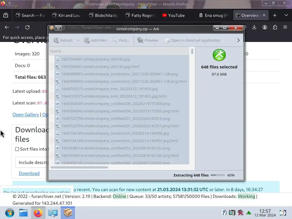Expand the Ark toolbar overflow chevron
Viewport: 292px width, 219px height.
pos(238,40)
